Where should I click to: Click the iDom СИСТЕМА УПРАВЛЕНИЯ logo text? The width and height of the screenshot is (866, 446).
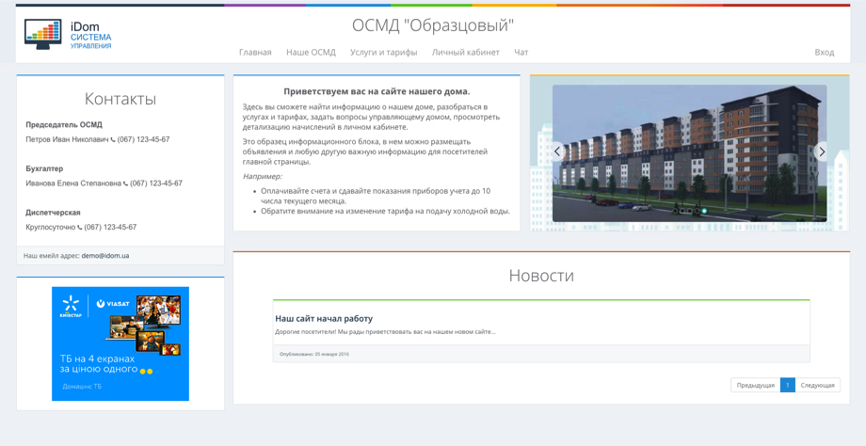tap(90, 36)
